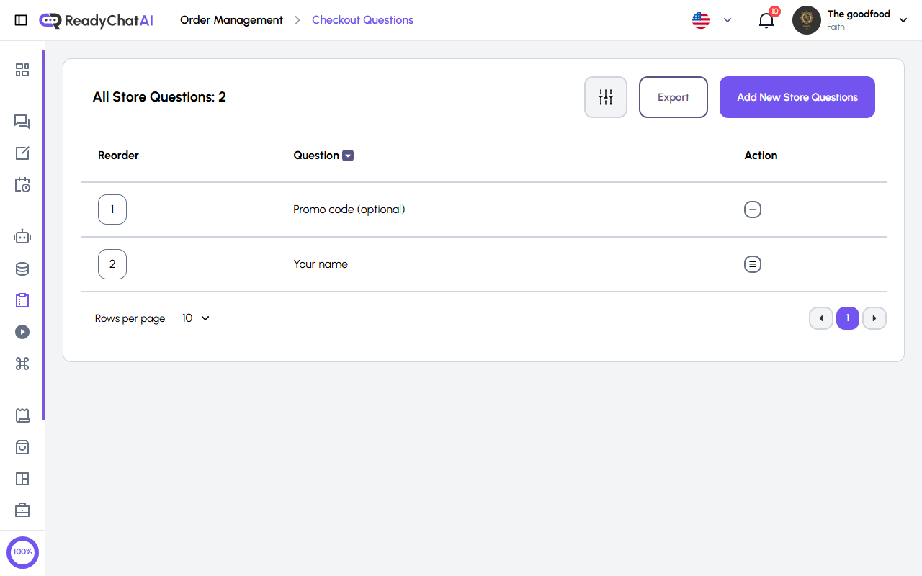Select the Checkout Questions breadcrumb tab
Image resolution: width=922 pixels, height=576 pixels.
[362, 19]
